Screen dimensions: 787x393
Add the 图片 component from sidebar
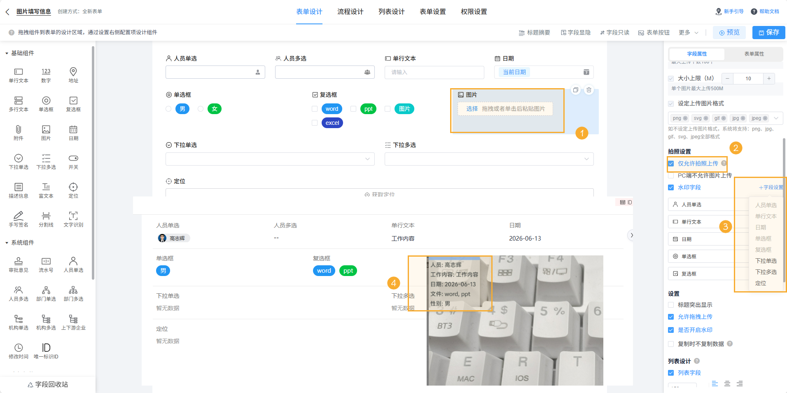tap(46, 133)
